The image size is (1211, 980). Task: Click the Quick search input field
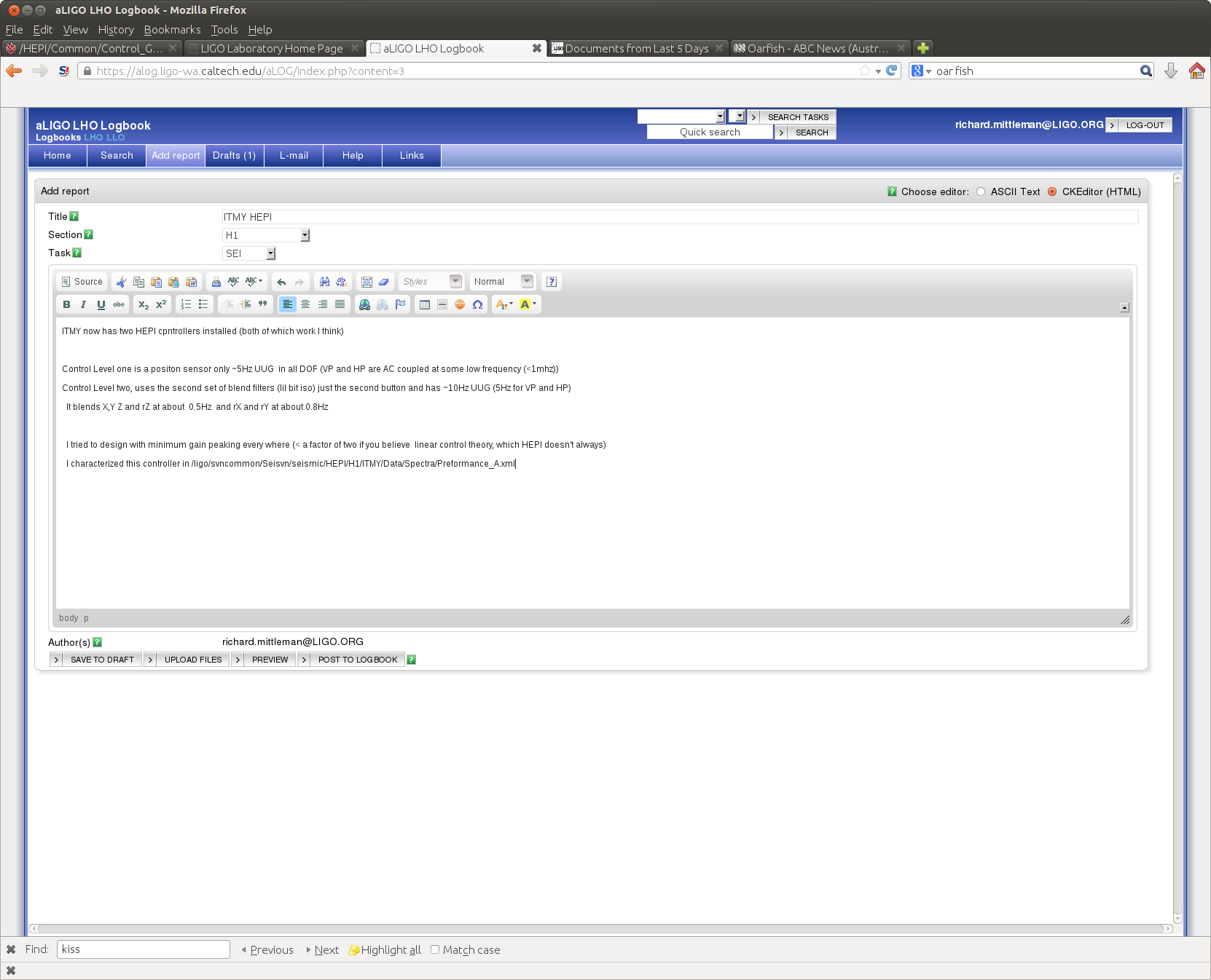(x=710, y=133)
